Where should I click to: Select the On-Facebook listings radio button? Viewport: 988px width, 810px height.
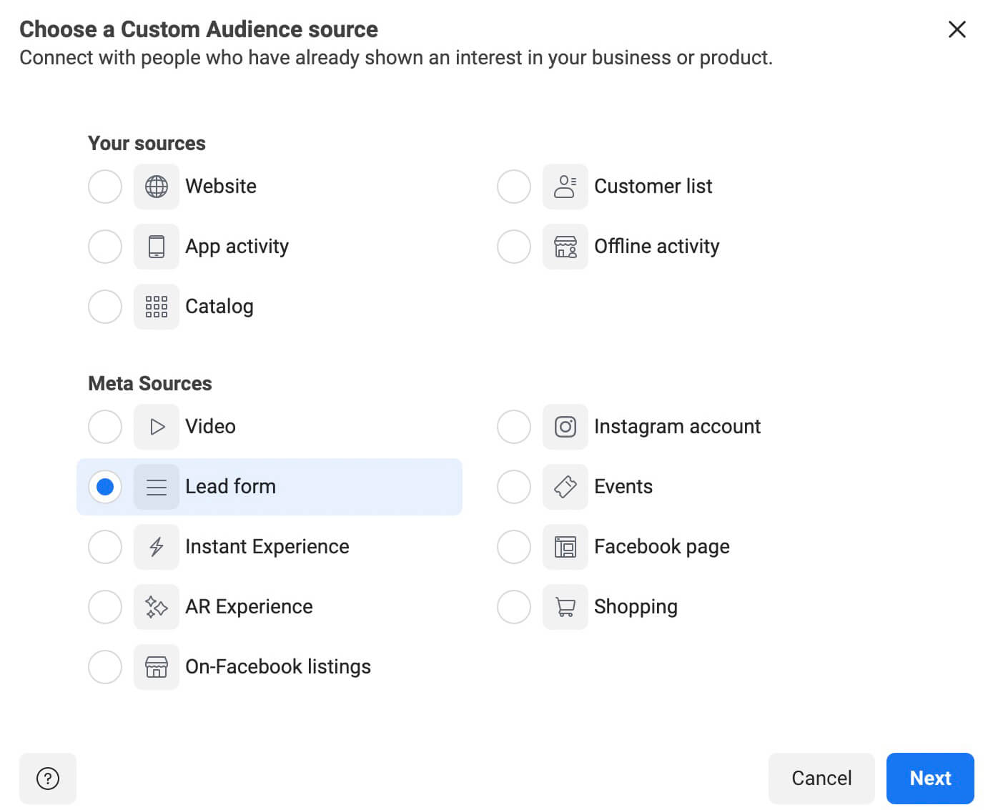(x=105, y=667)
